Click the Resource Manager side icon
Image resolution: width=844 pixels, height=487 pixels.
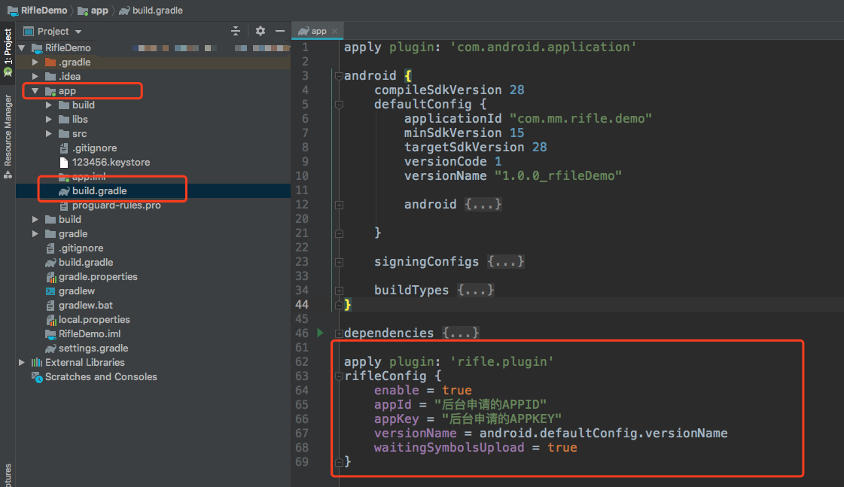click(8, 175)
